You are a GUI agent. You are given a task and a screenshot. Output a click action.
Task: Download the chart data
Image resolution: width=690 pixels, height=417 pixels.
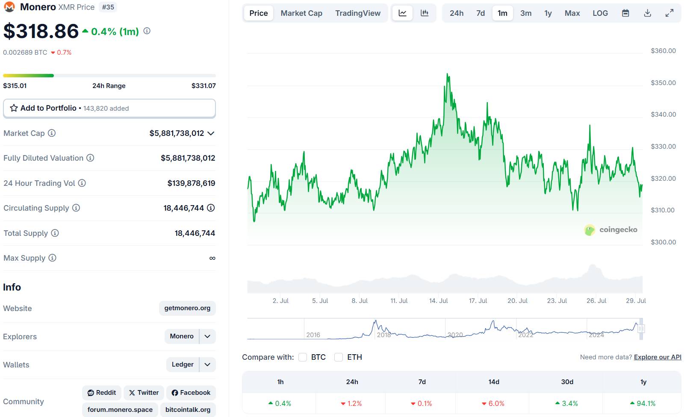[648, 13]
